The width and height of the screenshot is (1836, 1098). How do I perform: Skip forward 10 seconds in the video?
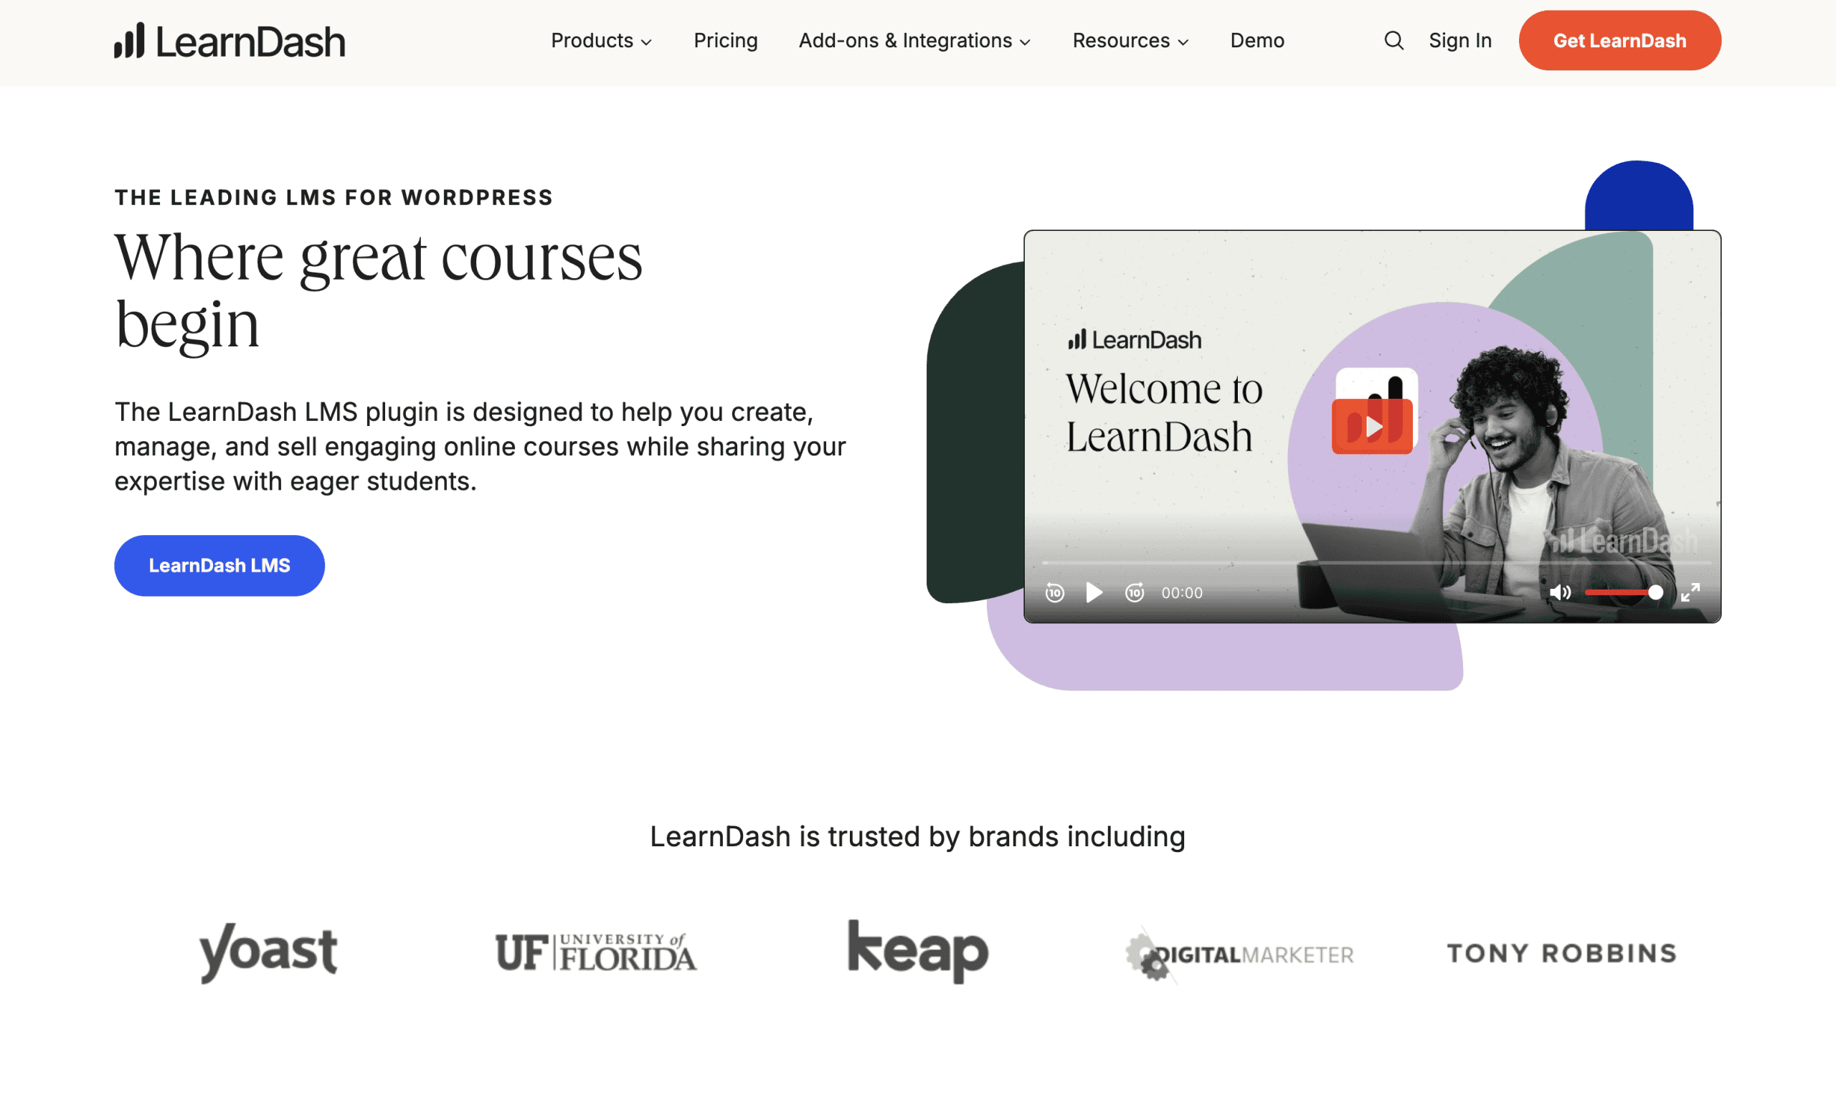(x=1134, y=592)
